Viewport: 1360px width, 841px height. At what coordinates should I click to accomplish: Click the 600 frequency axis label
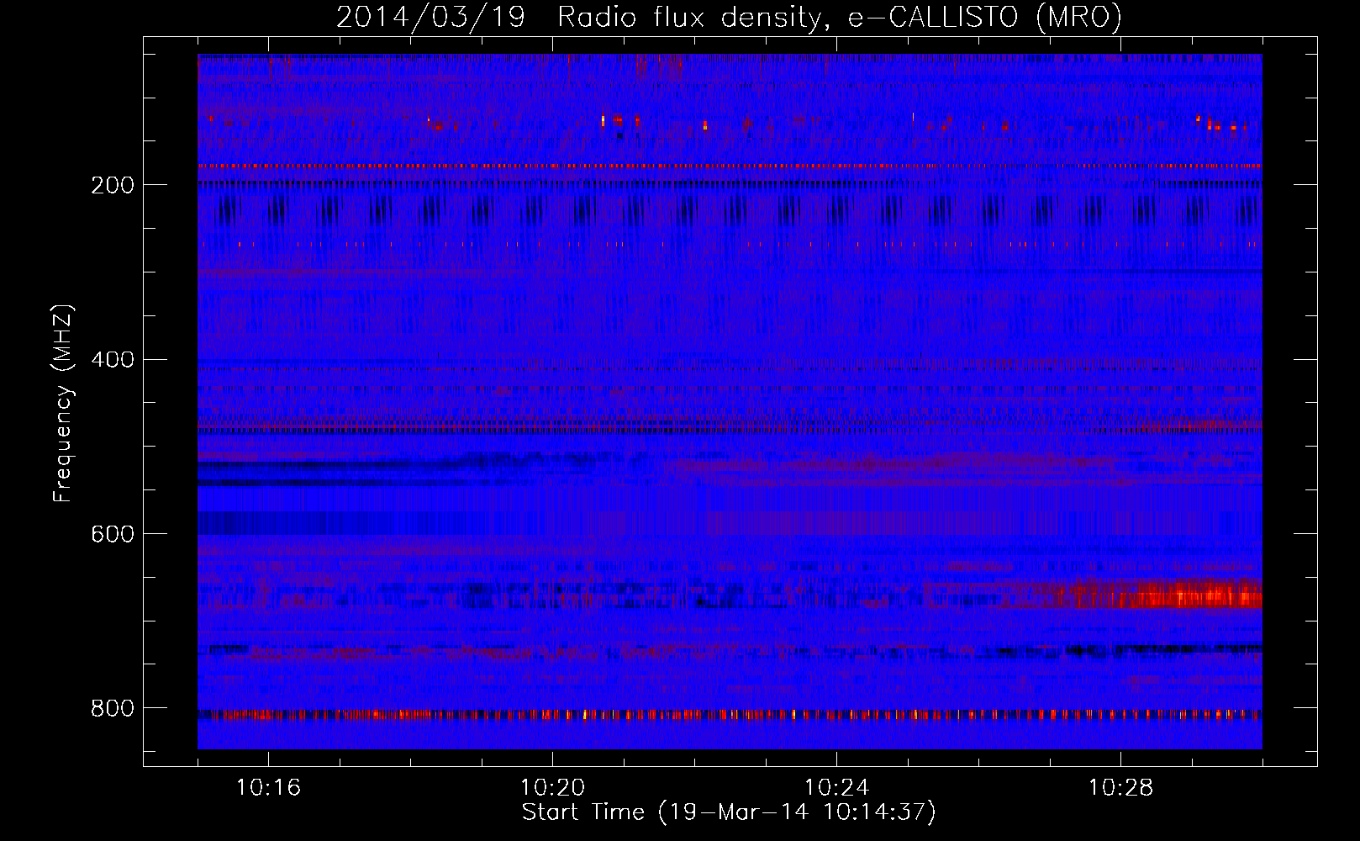click(x=113, y=534)
